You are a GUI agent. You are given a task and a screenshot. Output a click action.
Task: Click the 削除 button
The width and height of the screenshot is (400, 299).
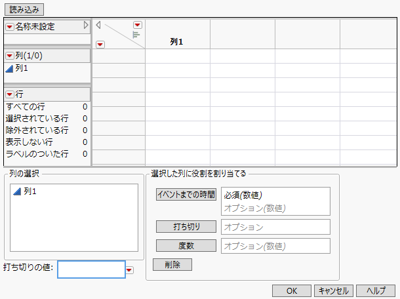pyautogui.click(x=172, y=264)
